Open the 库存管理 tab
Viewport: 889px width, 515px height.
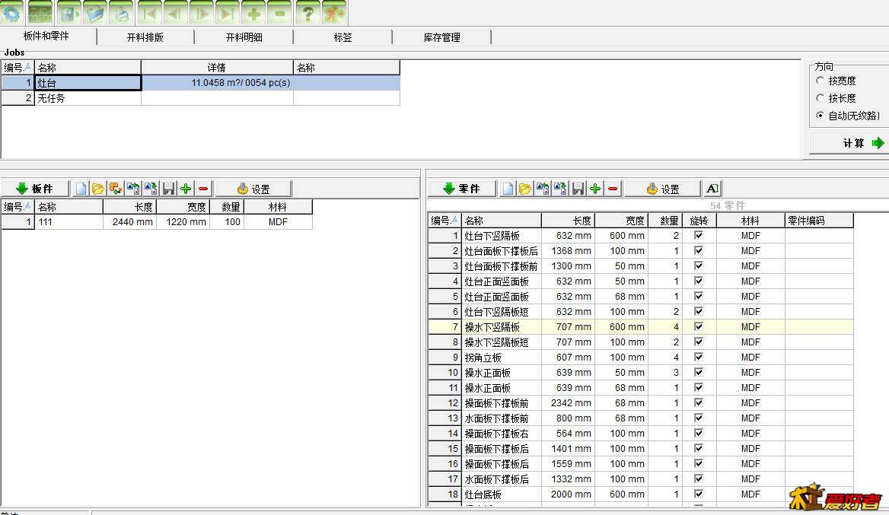tap(441, 37)
